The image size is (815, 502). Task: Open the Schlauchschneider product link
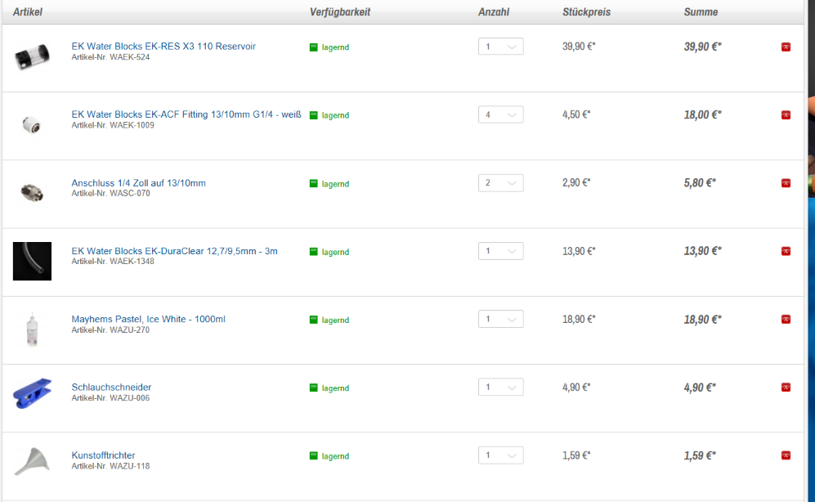(111, 388)
